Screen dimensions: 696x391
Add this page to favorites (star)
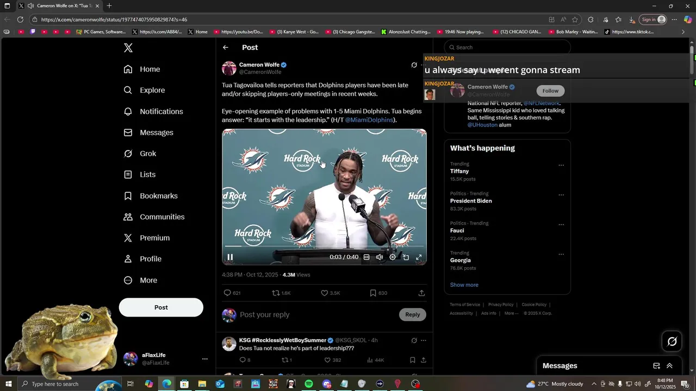[575, 20]
